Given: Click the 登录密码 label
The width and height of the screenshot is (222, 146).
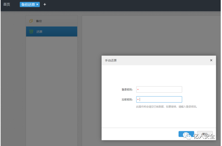Looking at the screenshot, I should (x=127, y=90).
